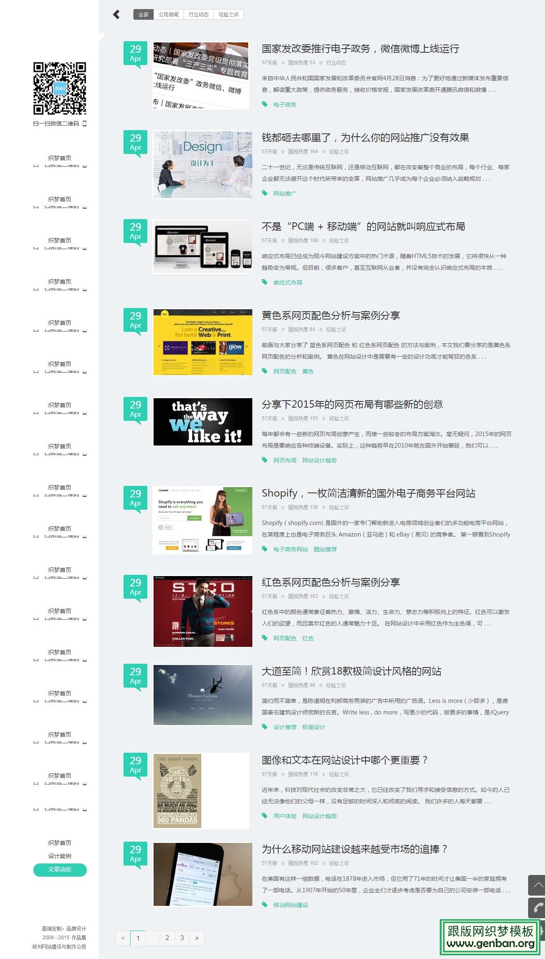The height and width of the screenshot is (959, 545).
Task: Open article 大道至简 极简设计风格的网站
Action: tap(352, 671)
